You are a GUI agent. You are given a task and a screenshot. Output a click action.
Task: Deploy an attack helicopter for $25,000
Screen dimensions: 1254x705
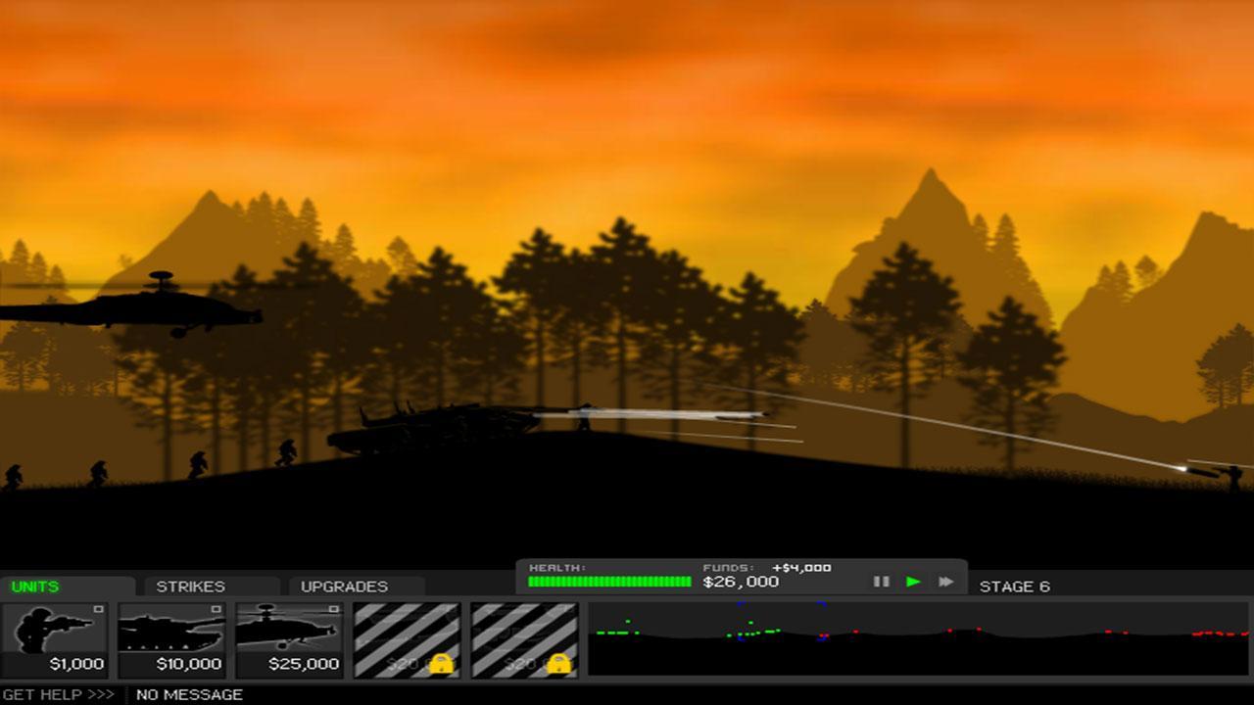click(x=289, y=639)
